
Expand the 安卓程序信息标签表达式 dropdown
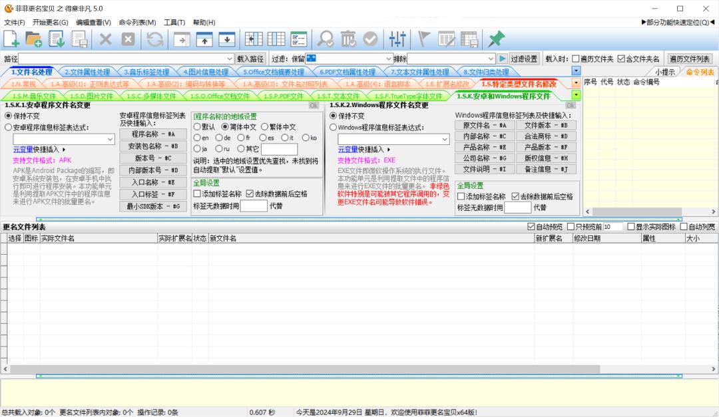click(110, 139)
